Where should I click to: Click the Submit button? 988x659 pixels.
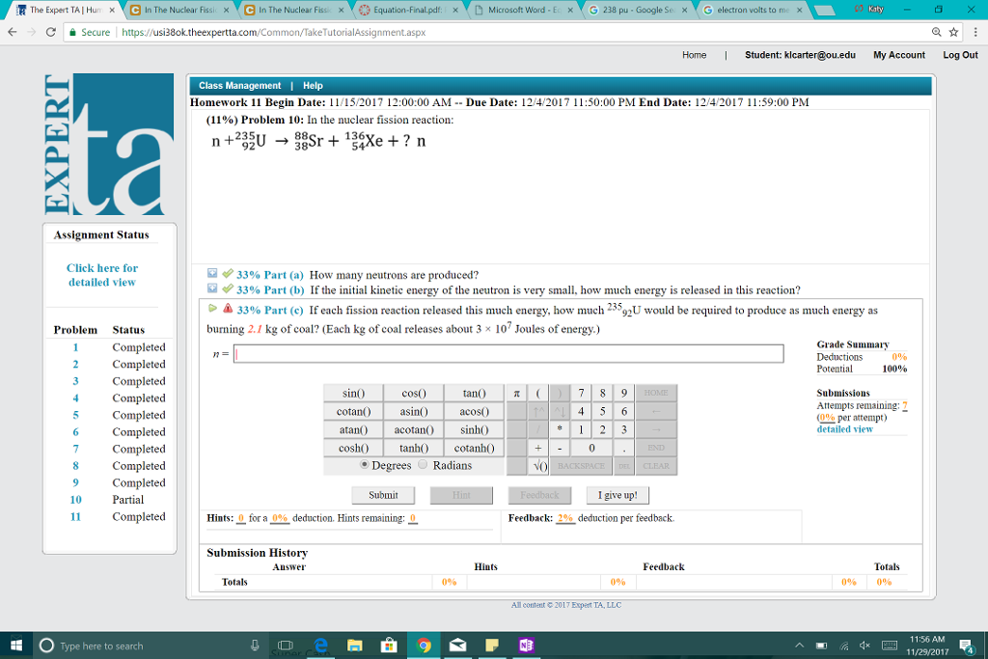[383, 494]
